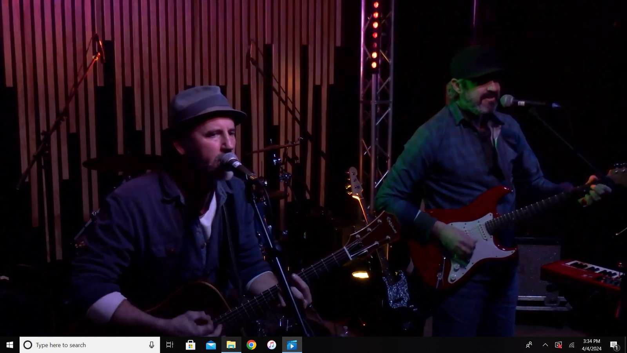Screen dimensions: 627x353
Task: Launch Google Chrome from the taskbar
Action: (252, 345)
